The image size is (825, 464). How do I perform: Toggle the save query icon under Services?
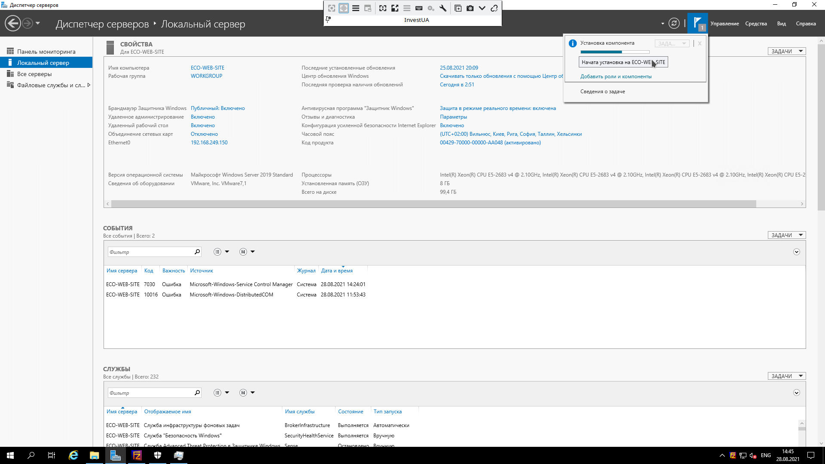point(243,393)
